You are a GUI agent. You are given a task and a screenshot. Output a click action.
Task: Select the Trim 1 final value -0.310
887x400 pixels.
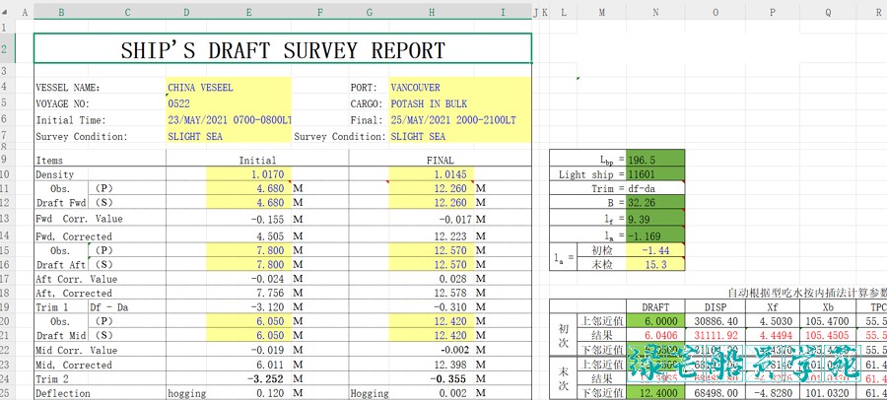click(x=432, y=307)
